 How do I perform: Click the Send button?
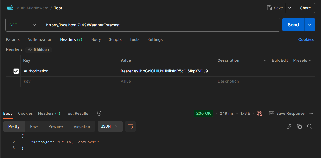(x=293, y=25)
